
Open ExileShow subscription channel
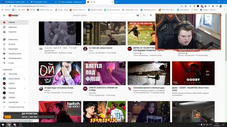(14, 88)
